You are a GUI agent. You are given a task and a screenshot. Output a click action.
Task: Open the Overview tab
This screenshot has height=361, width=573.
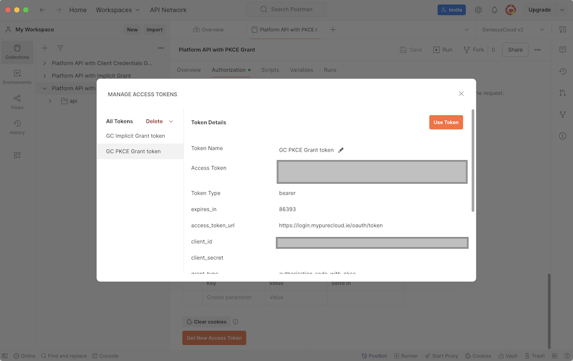[189, 70]
